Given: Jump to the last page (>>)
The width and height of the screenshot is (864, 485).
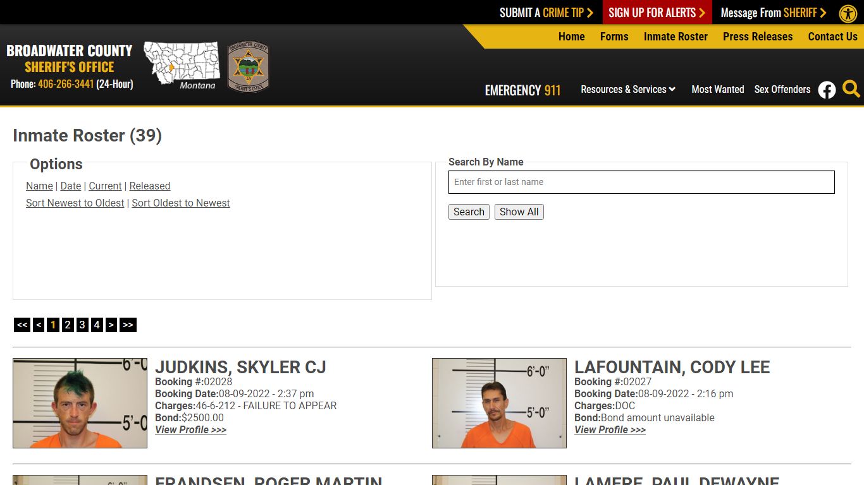Looking at the screenshot, I should 128,325.
